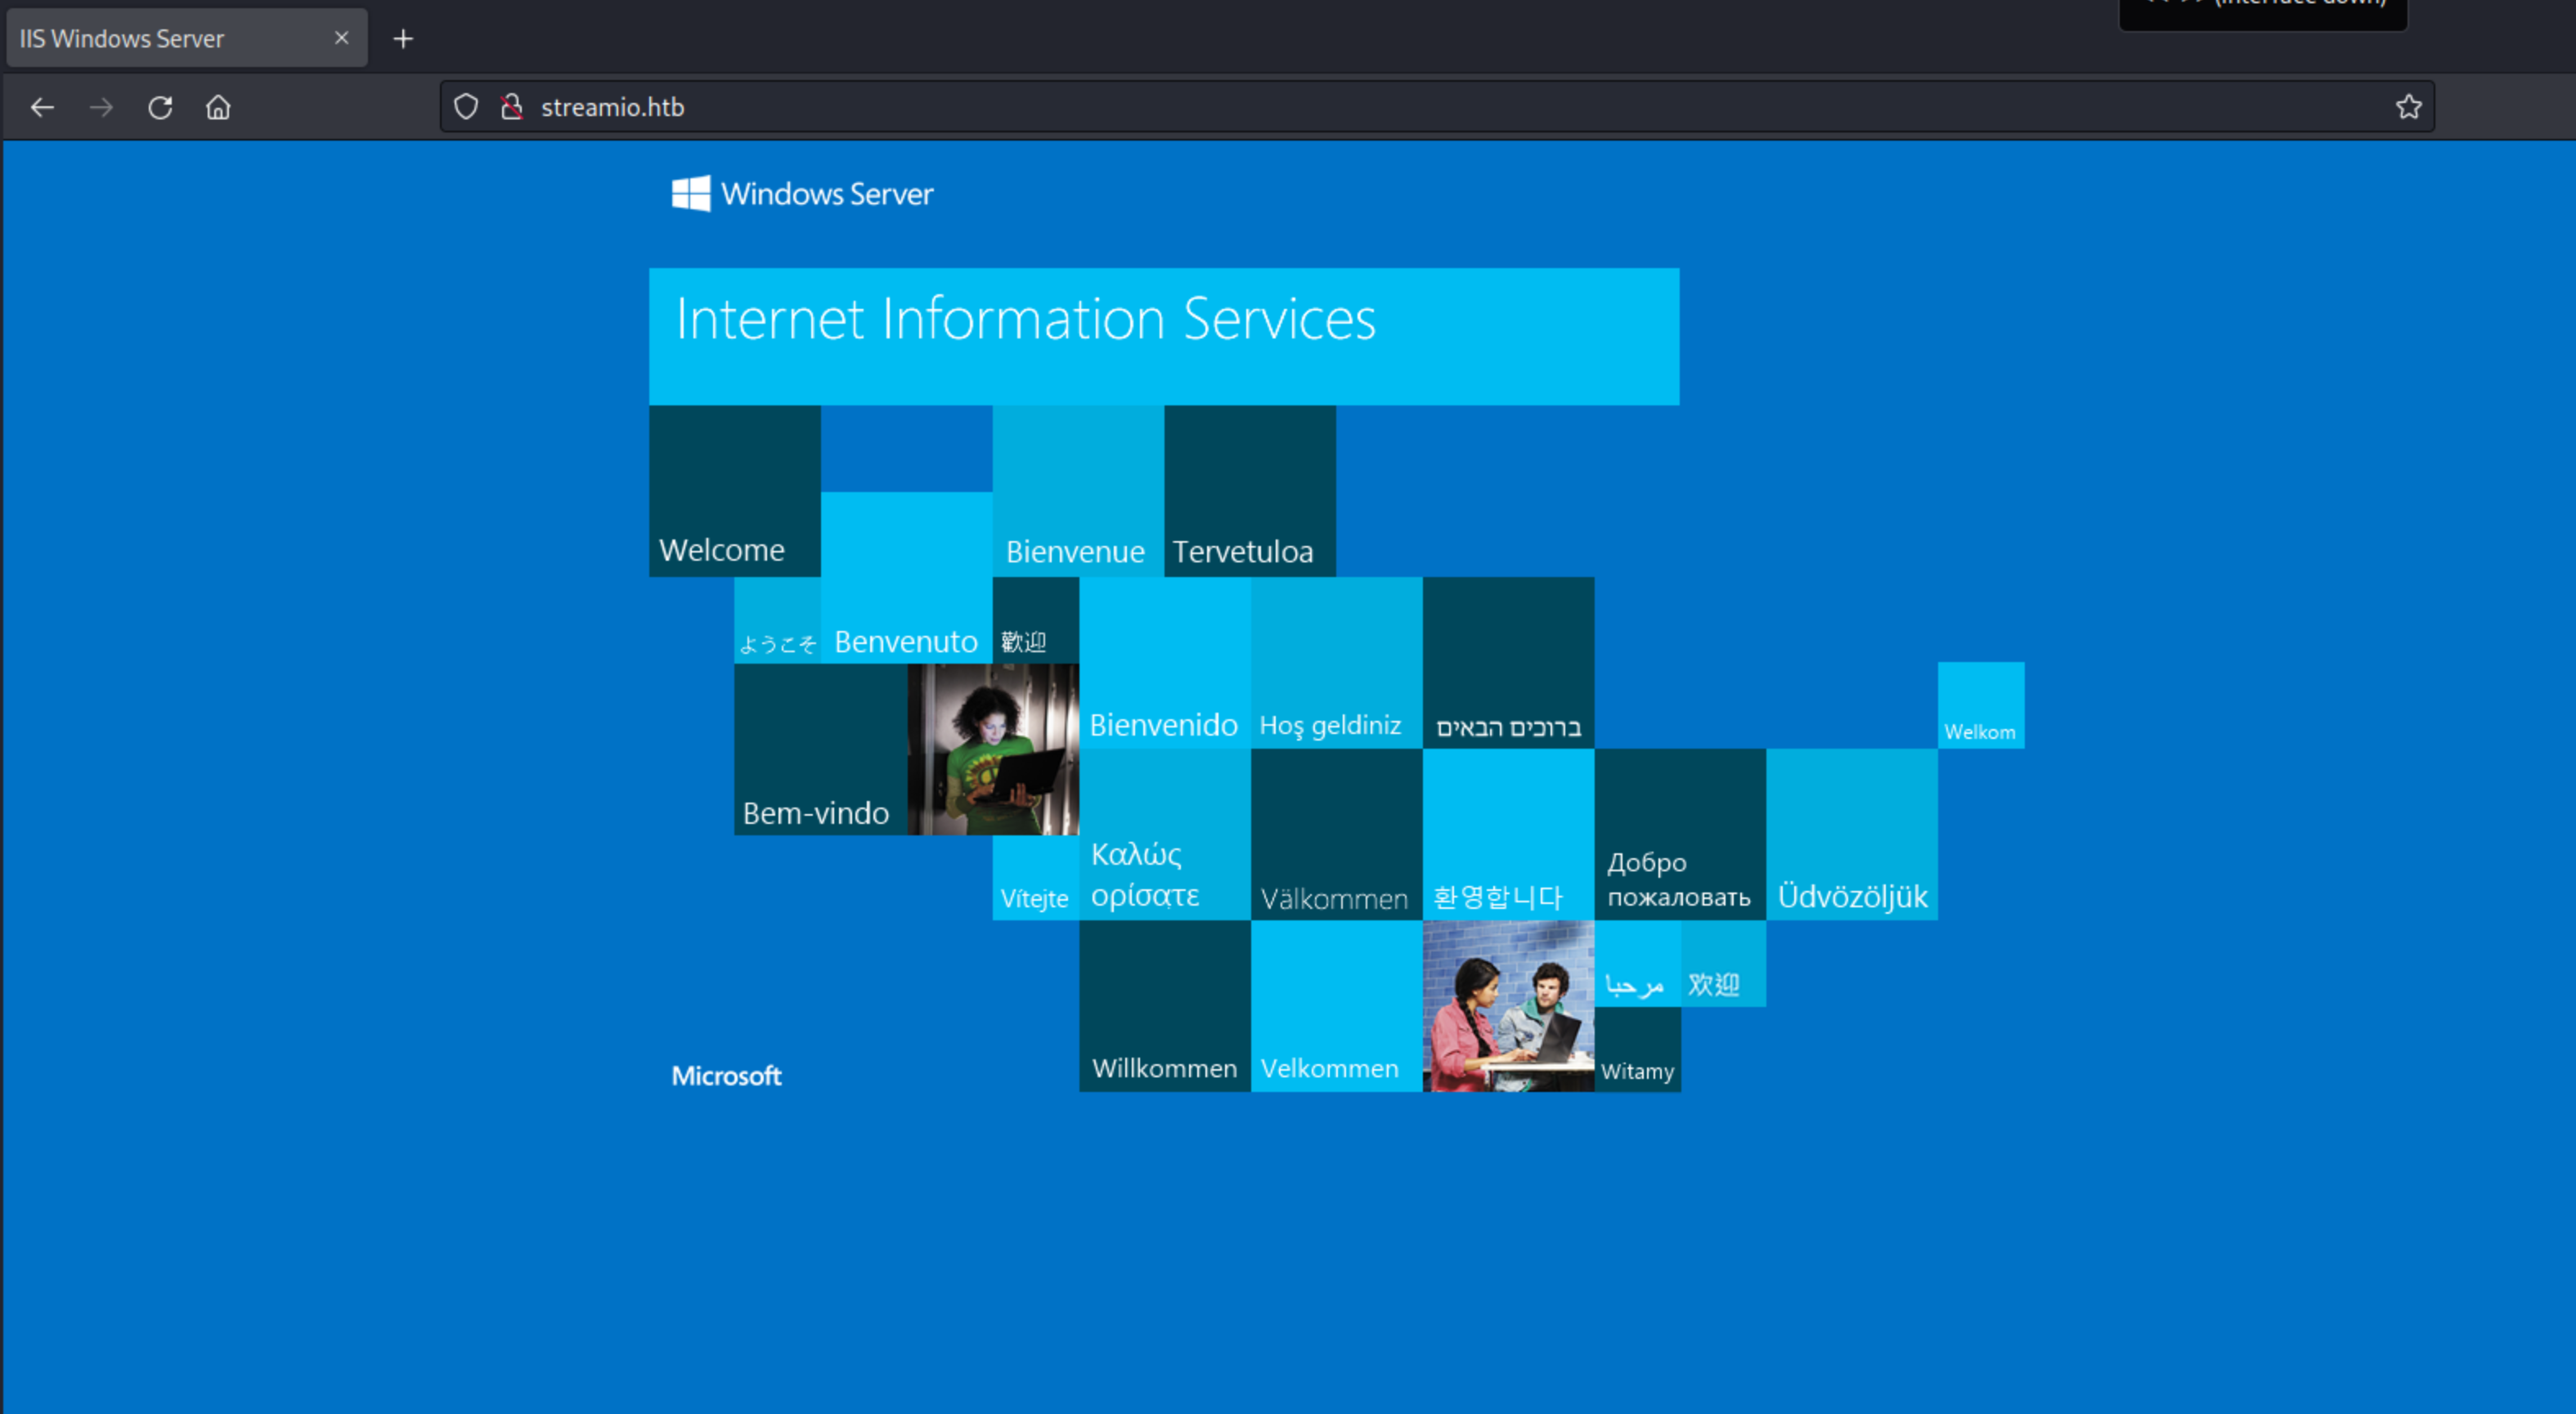Click the Welcome tile

pos(735,490)
